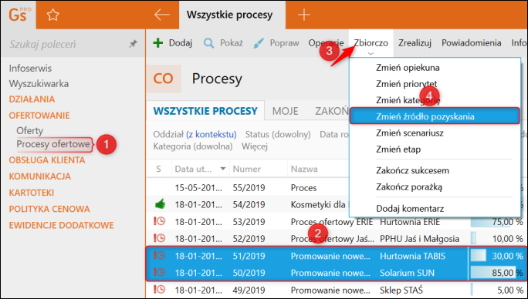This screenshot has height=299, width=528.
Task: Sort by Data ut... column arrow
Action: coord(222,169)
